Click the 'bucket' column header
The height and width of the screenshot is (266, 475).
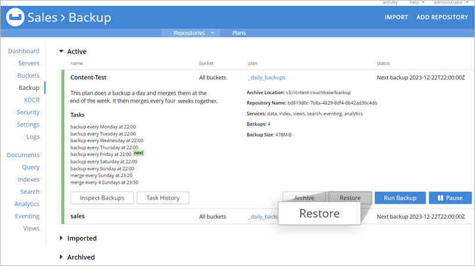coord(206,63)
